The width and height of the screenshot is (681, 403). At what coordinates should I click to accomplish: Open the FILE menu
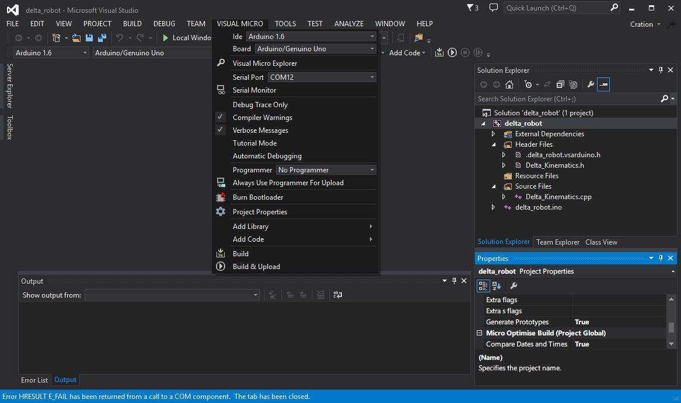point(13,23)
